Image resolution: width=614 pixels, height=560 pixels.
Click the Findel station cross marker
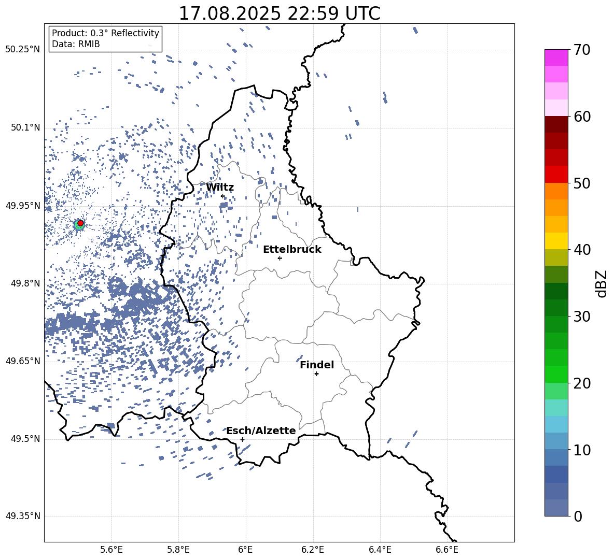(316, 374)
